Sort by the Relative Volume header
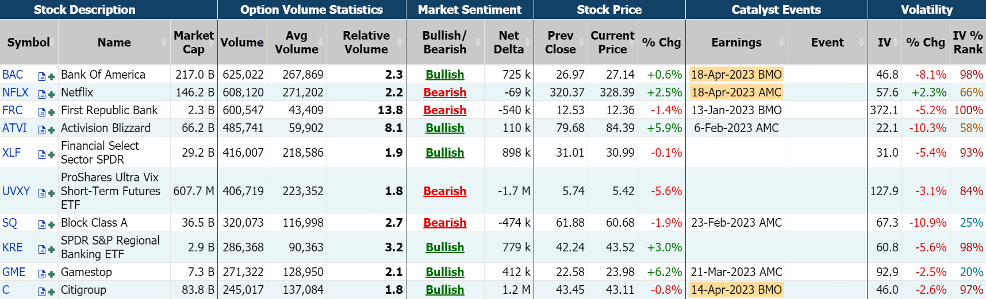This screenshot has width=986, height=299. tap(366, 42)
